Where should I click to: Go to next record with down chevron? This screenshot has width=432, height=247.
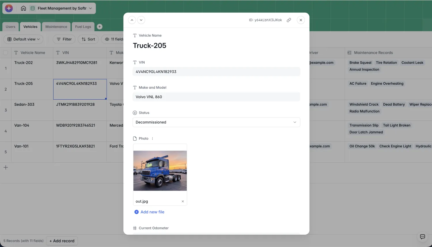141,20
